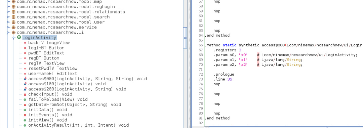Collapse the com.ninemax.ncsearchnew.ui package

pos(8,33)
